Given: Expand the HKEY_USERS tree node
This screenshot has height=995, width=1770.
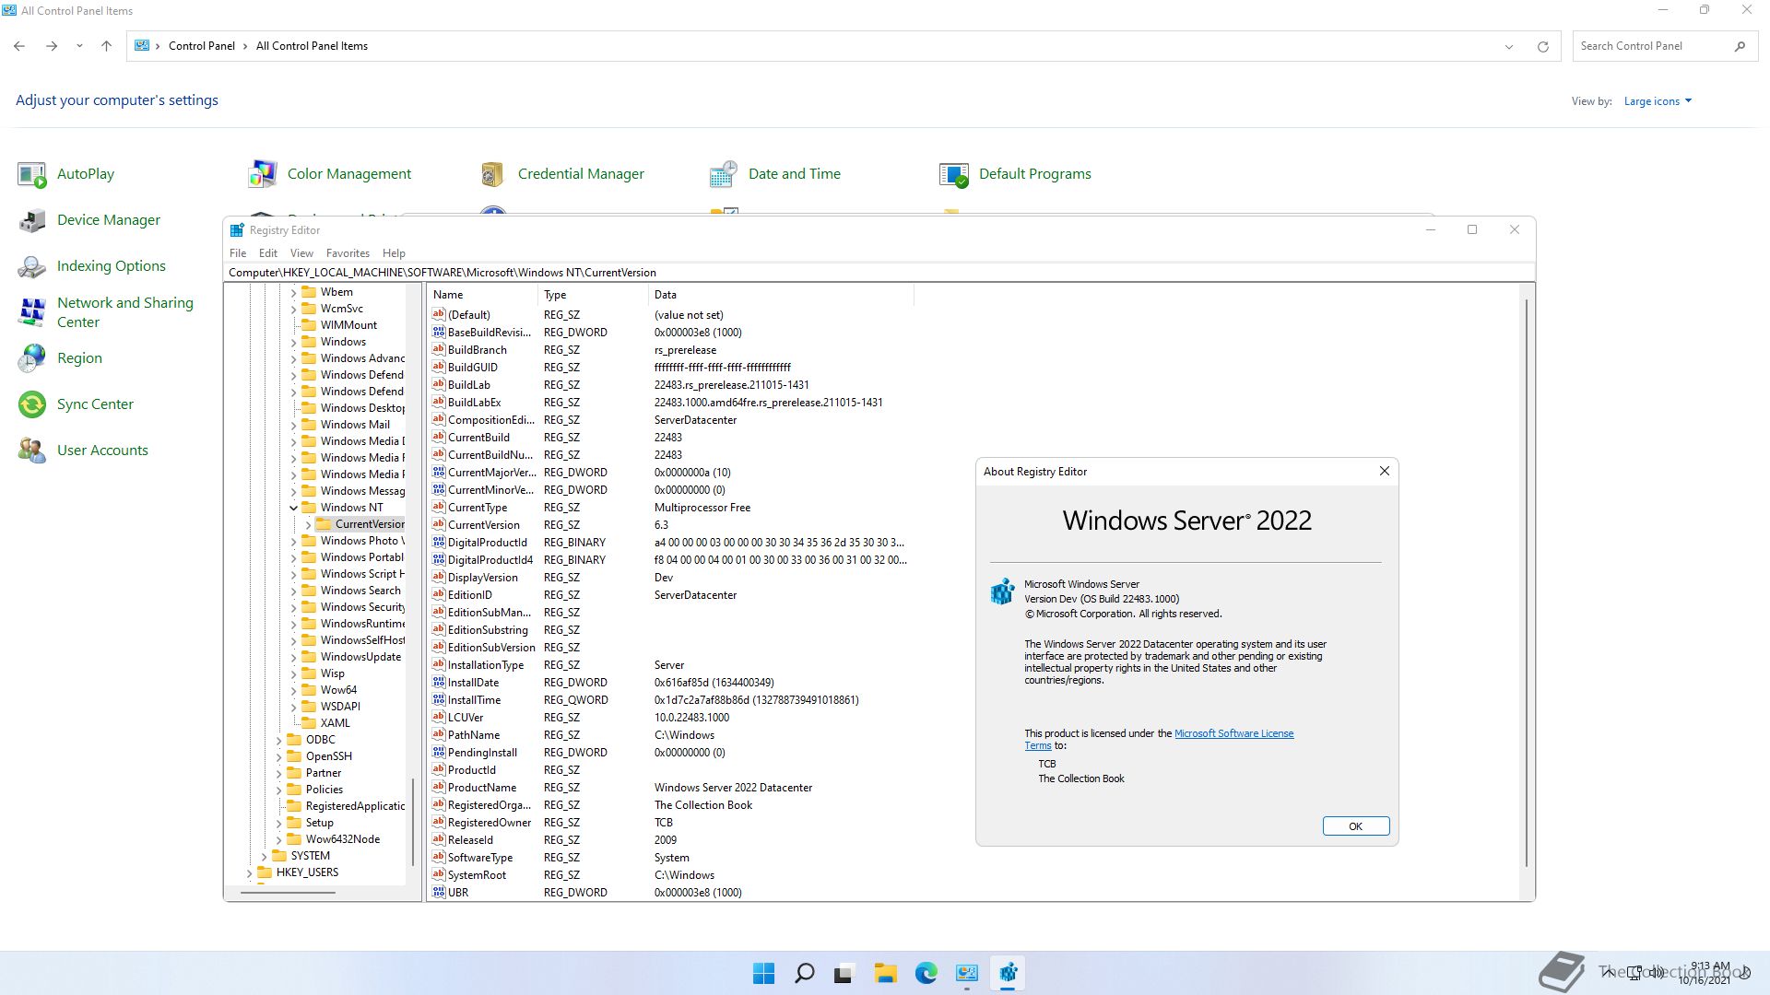Looking at the screenshot, I should tap(249, 872).
